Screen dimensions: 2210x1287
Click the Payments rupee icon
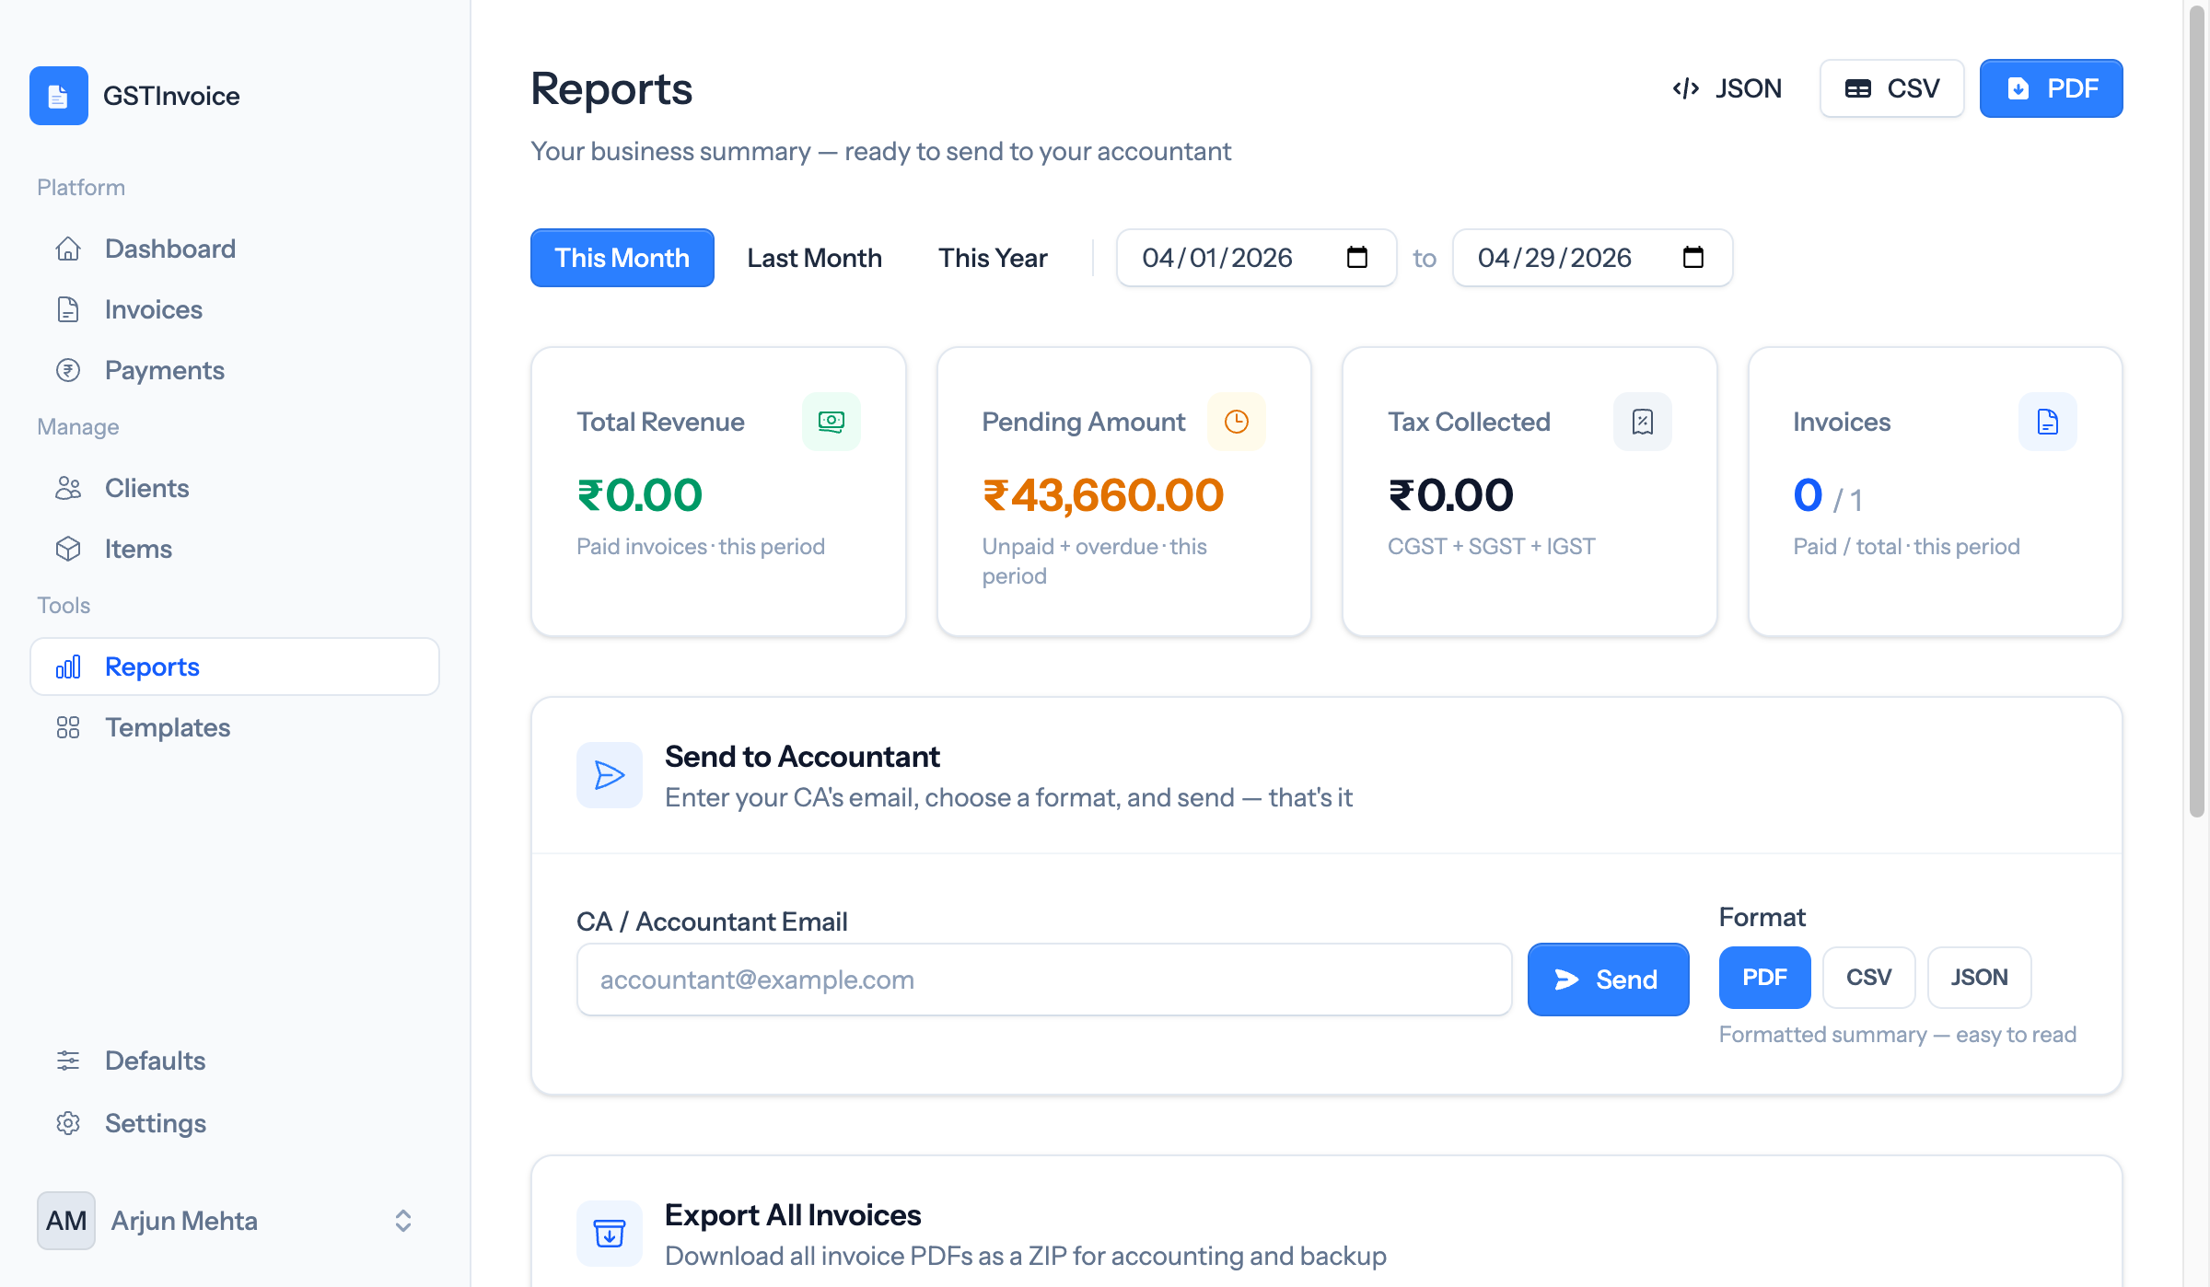[x=68, y=370]
